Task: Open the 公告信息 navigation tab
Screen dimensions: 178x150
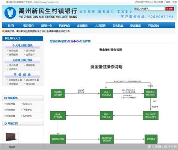Action: click(118, 26)
